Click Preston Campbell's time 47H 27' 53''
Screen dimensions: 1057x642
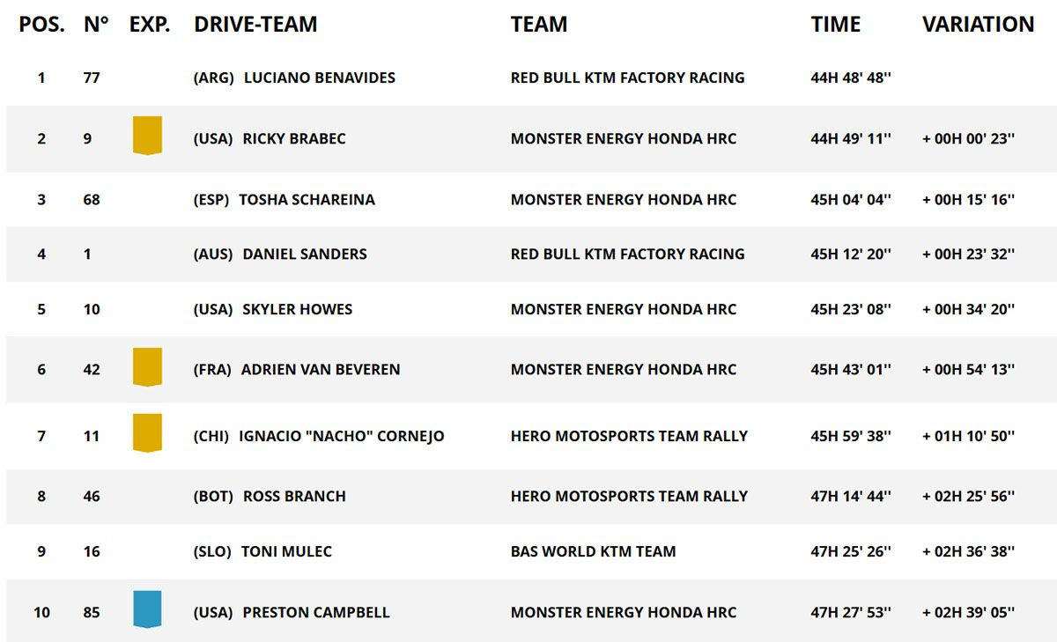851,612
